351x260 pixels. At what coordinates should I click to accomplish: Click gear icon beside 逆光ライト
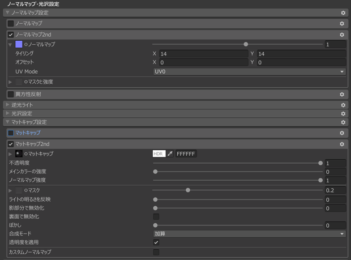coord(343,105)
